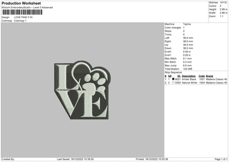
Task: Click the 'Stops:' label
Action: [x=168, y=31]
